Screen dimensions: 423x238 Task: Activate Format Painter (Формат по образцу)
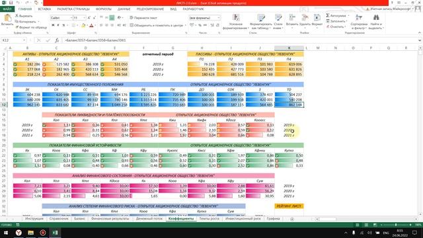pos(31,27)
